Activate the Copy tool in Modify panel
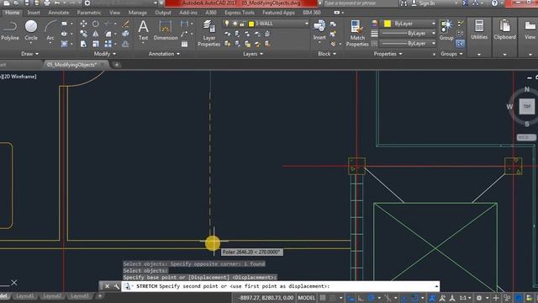This screenshot has height=303, width=538. (x=83, y=34)
